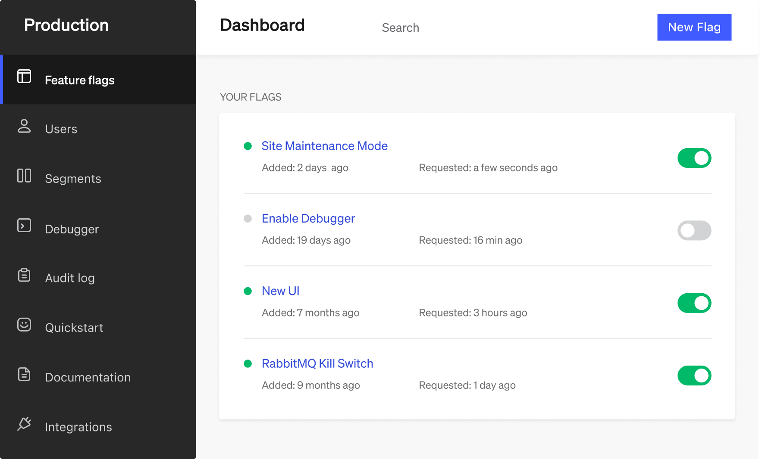762x459 pixels.
Task: Disable the New UI flag toggle
Action: [x=694, y=303]
